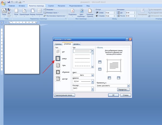This screenshot has width=162, height=125.
Task: Open Номера строк line numbers menu
Action: click(51, 13)
